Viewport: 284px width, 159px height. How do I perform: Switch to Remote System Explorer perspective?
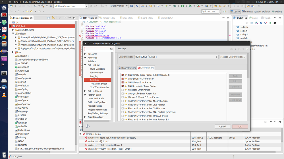pos(256,12)
